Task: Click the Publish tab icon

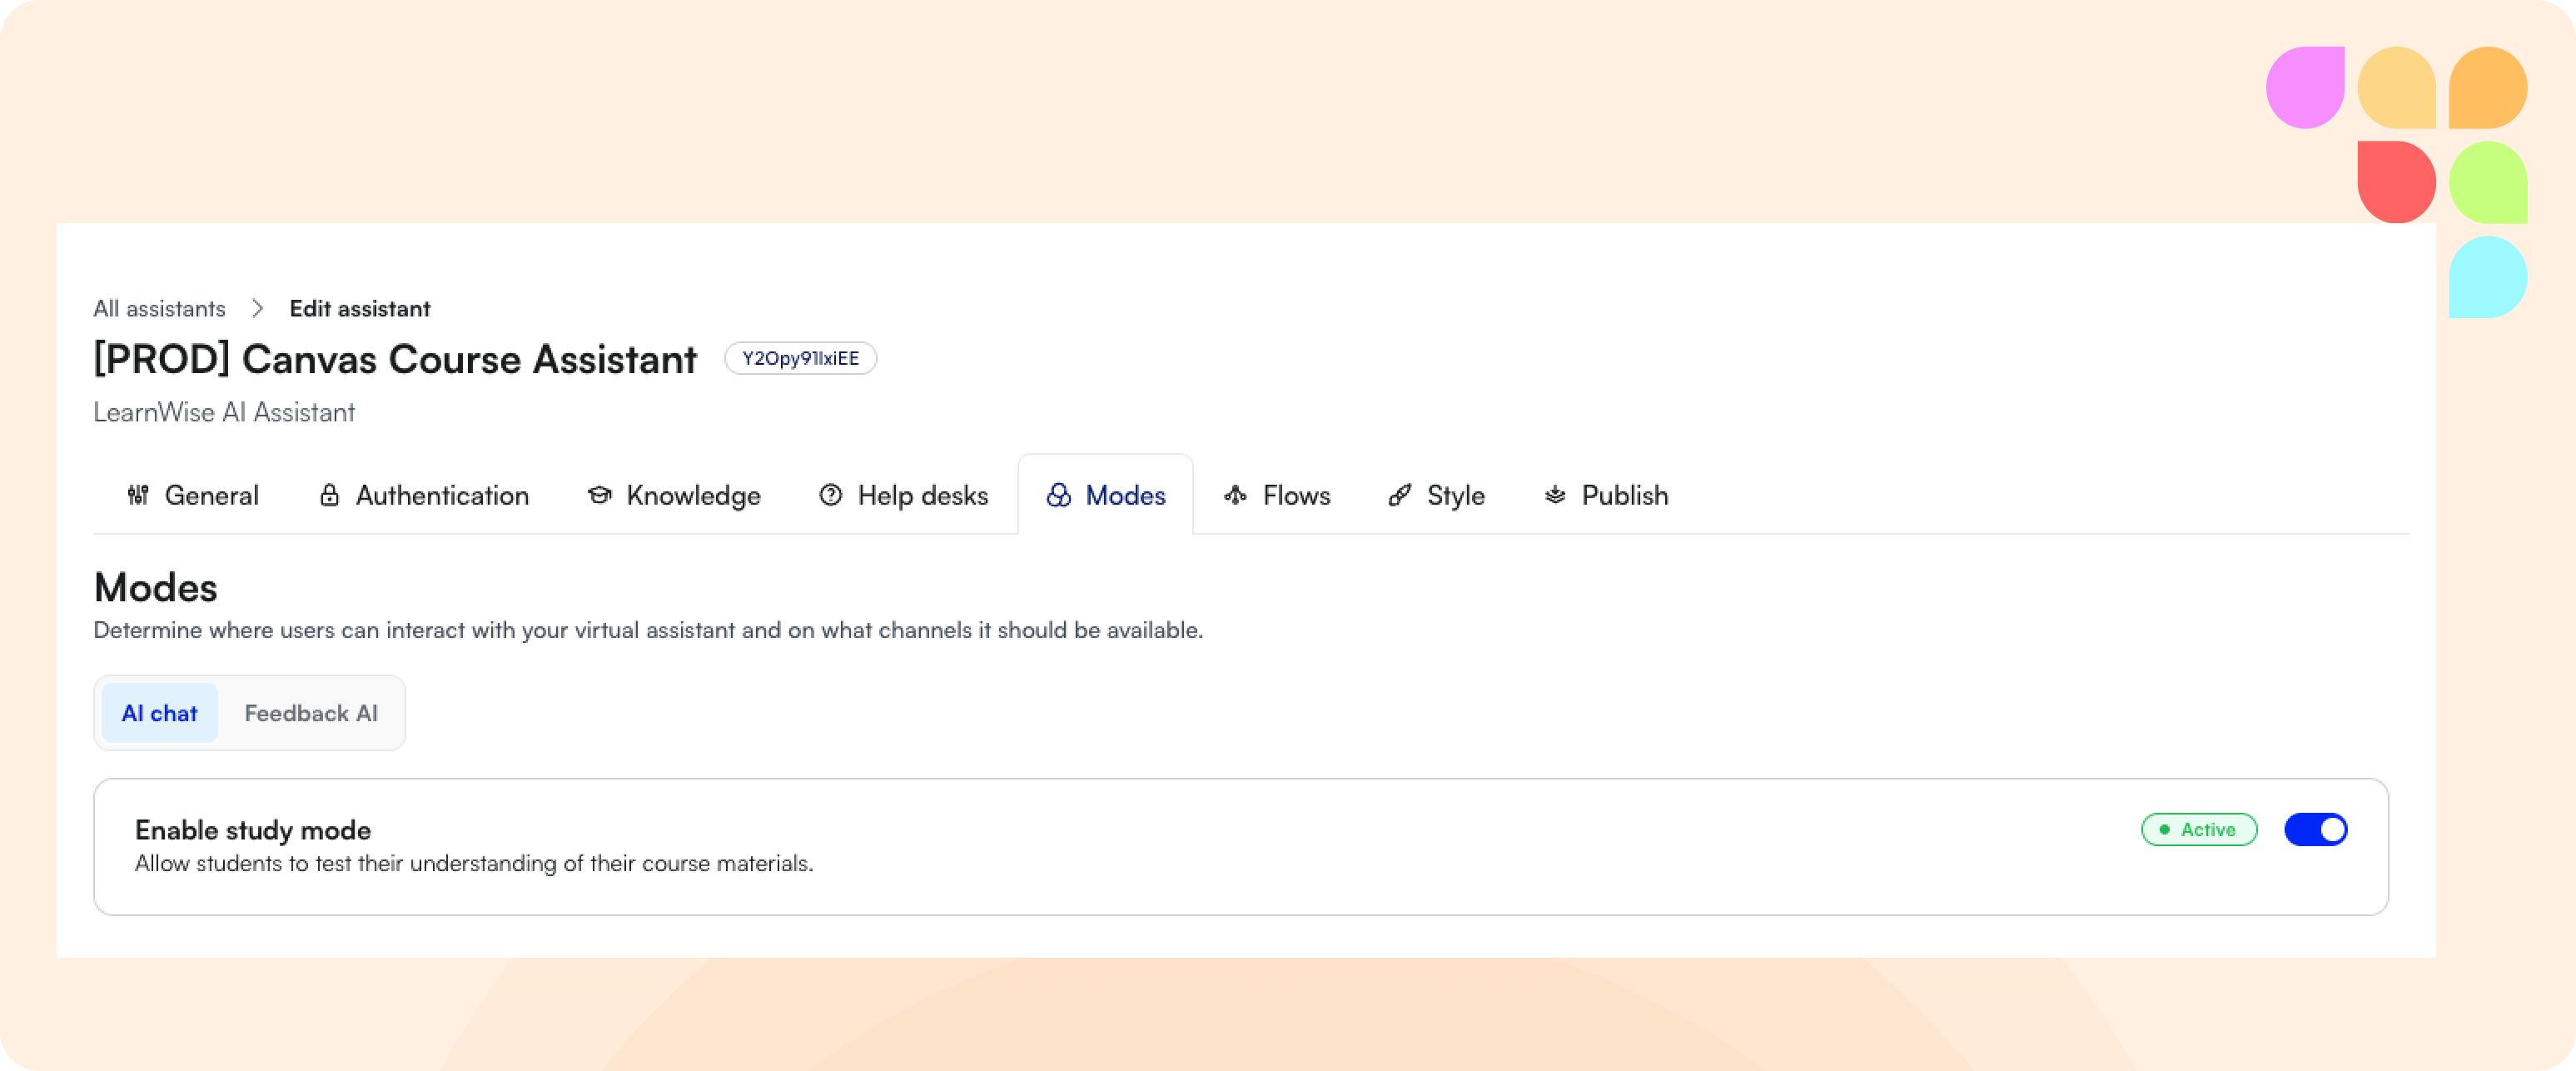Action: [x=1554, y=495]
